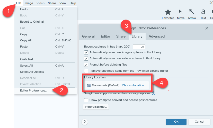
Task: Switch to the Advanced tab
Action: 156,36
